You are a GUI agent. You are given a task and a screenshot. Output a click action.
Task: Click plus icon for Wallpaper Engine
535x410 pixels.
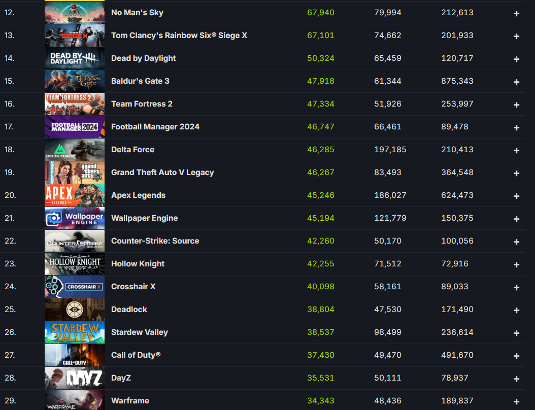517,219
